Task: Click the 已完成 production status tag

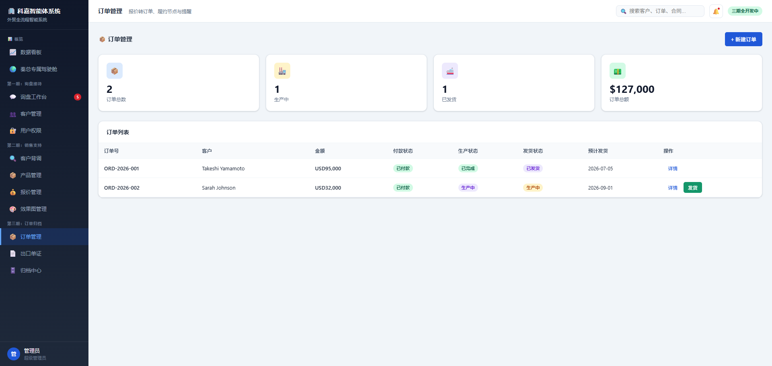Action: click(468, 168)
